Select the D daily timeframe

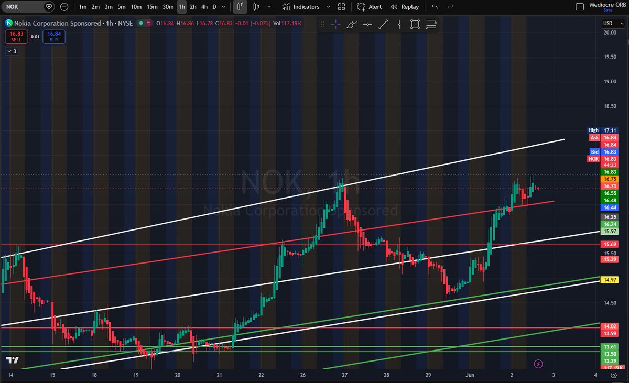click(x=214, y=7)
